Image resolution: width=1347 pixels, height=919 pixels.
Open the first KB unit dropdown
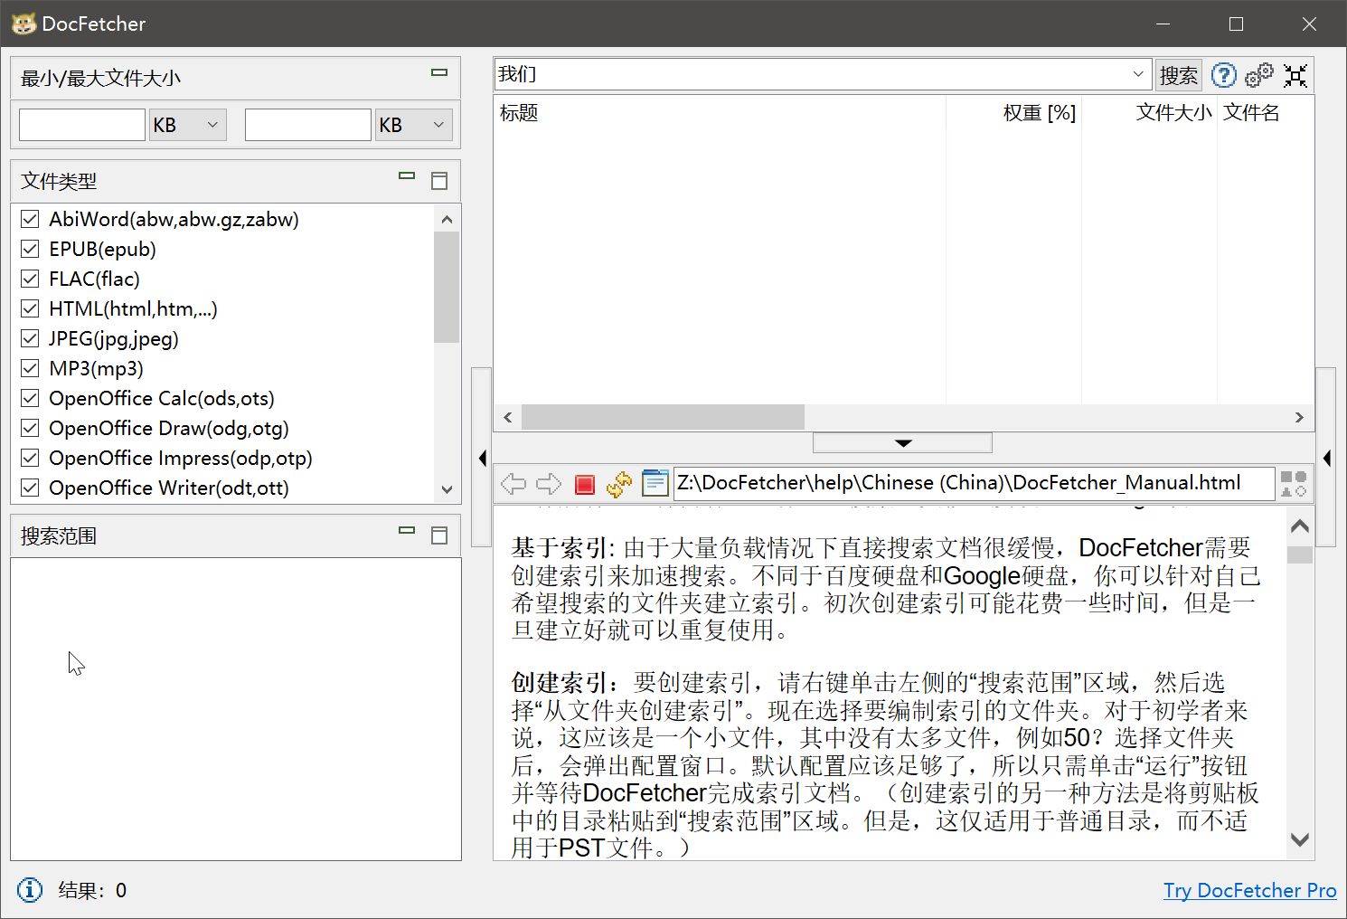pyautogui.click(x=213, y=124)
